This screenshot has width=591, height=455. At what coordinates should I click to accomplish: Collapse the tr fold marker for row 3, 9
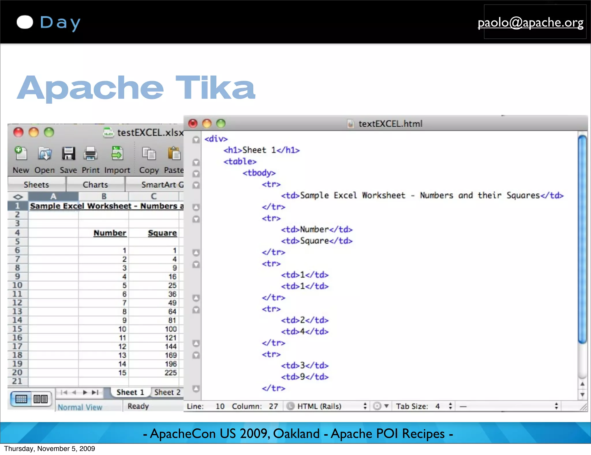pos(196,355)
